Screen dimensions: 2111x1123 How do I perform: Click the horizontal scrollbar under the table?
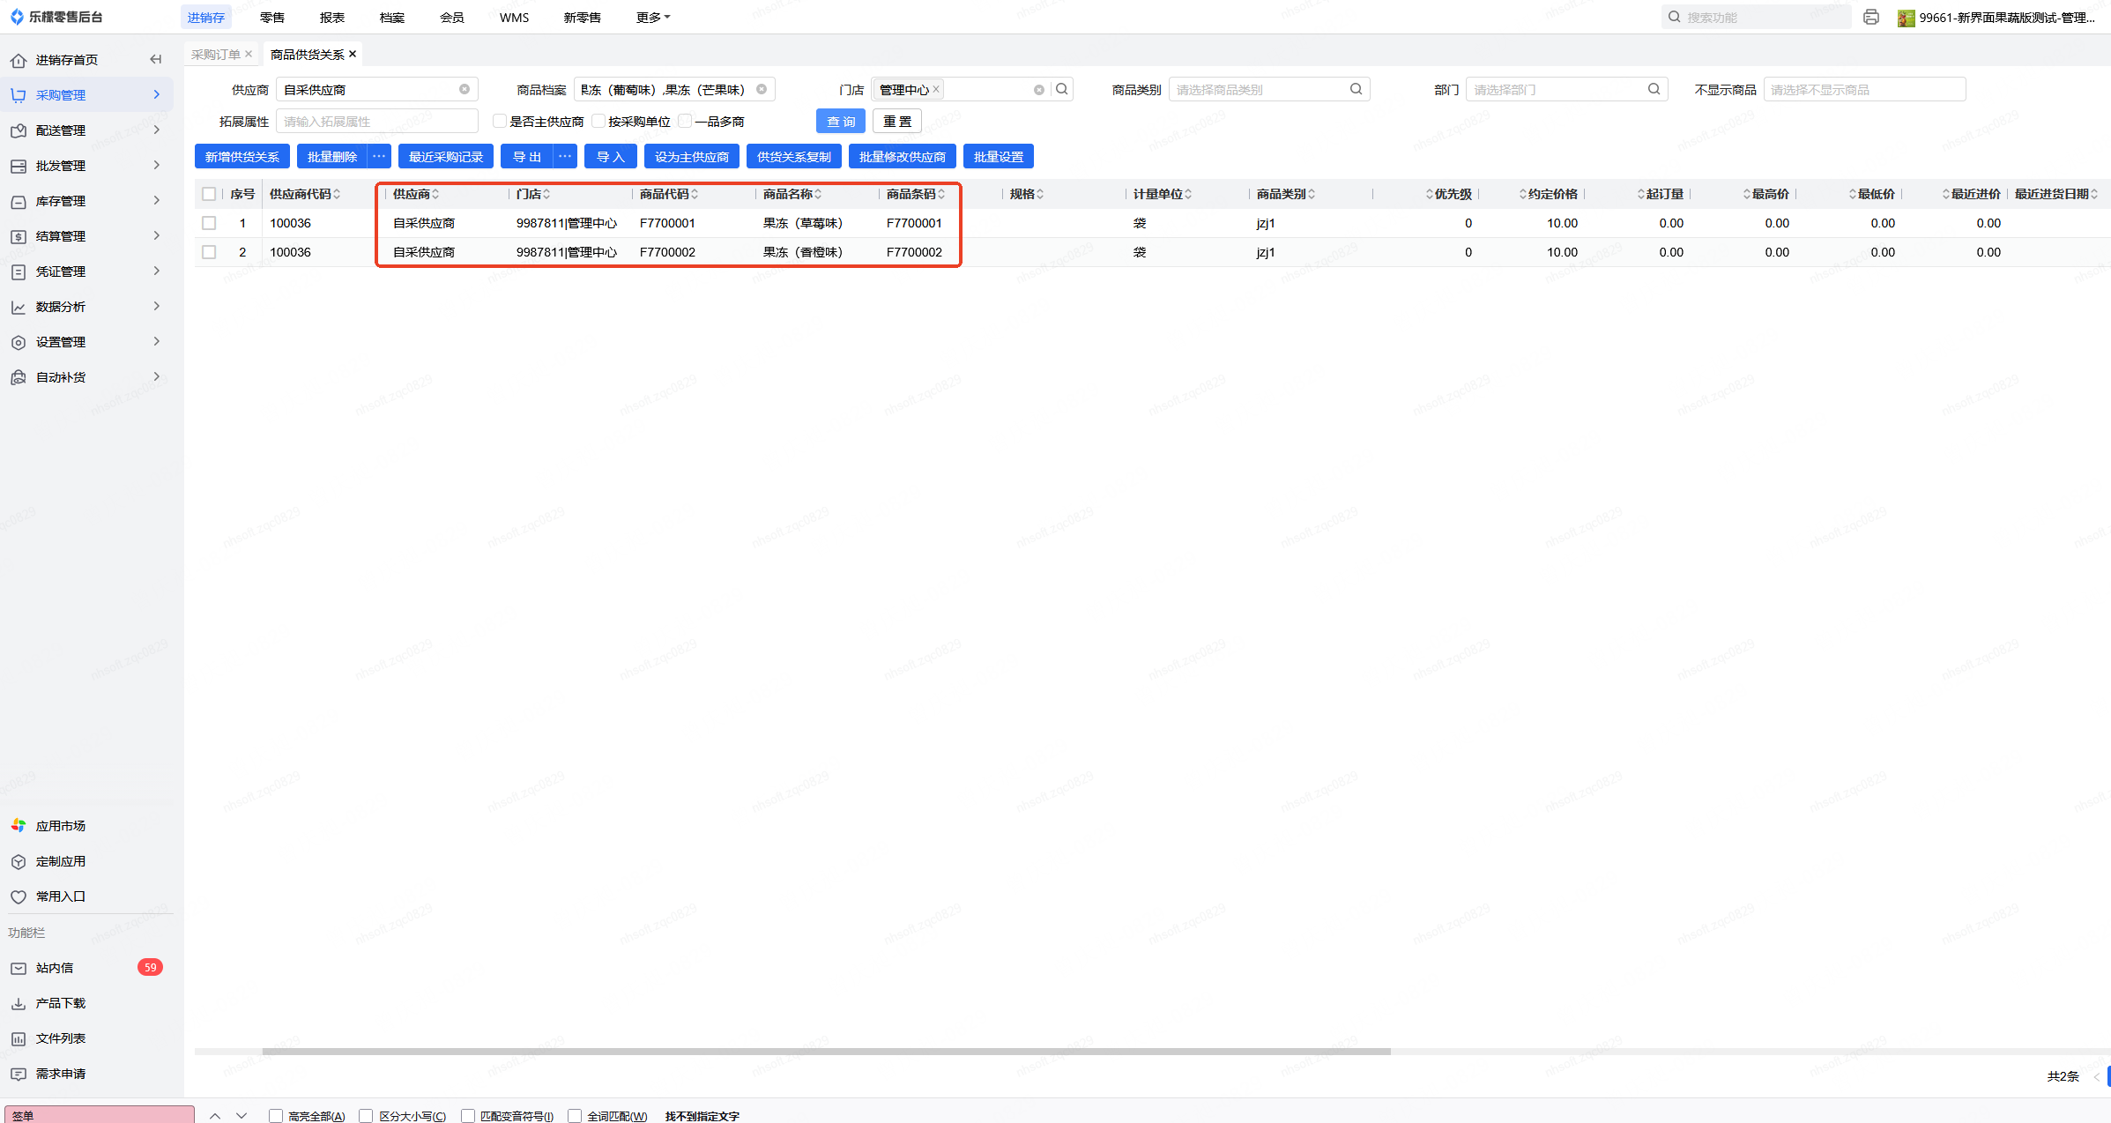[x=826, y=1051]
